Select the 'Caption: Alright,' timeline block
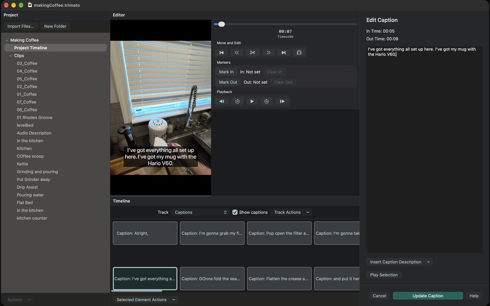490x306 pixels. (x=145, y=233)
